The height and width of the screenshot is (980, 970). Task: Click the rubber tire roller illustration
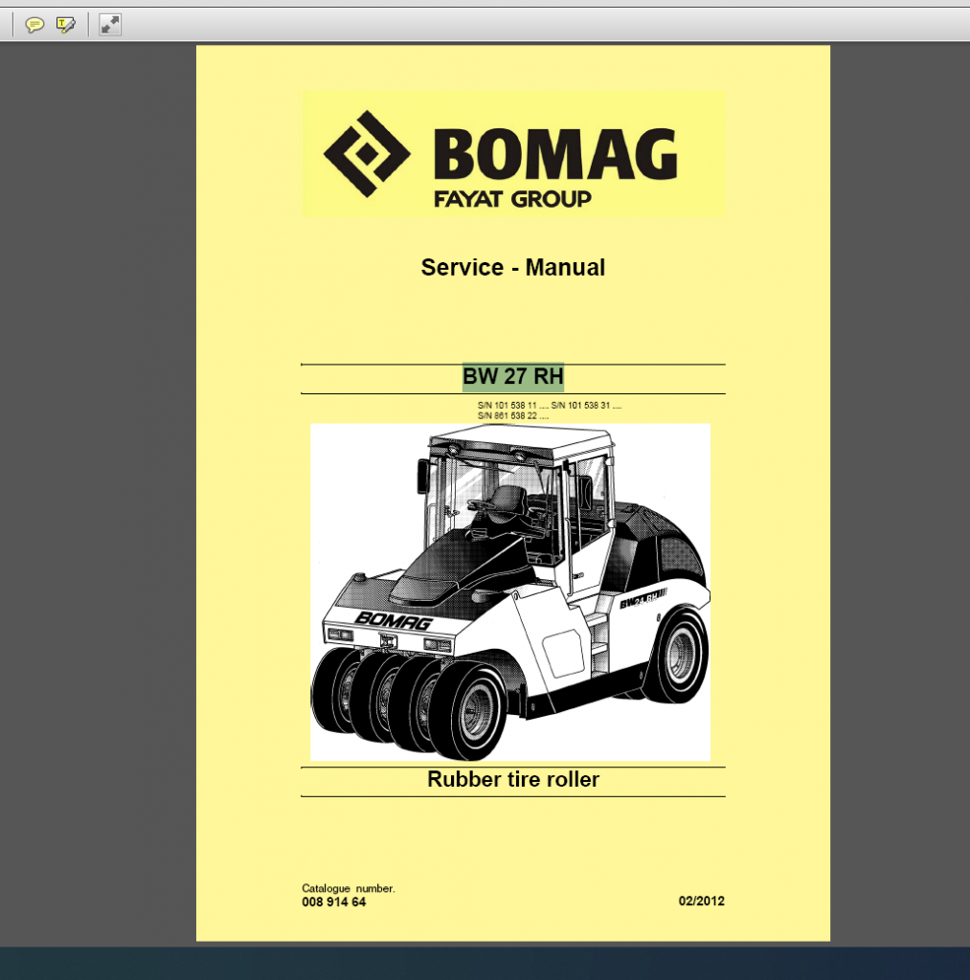[x=510, y=591]
